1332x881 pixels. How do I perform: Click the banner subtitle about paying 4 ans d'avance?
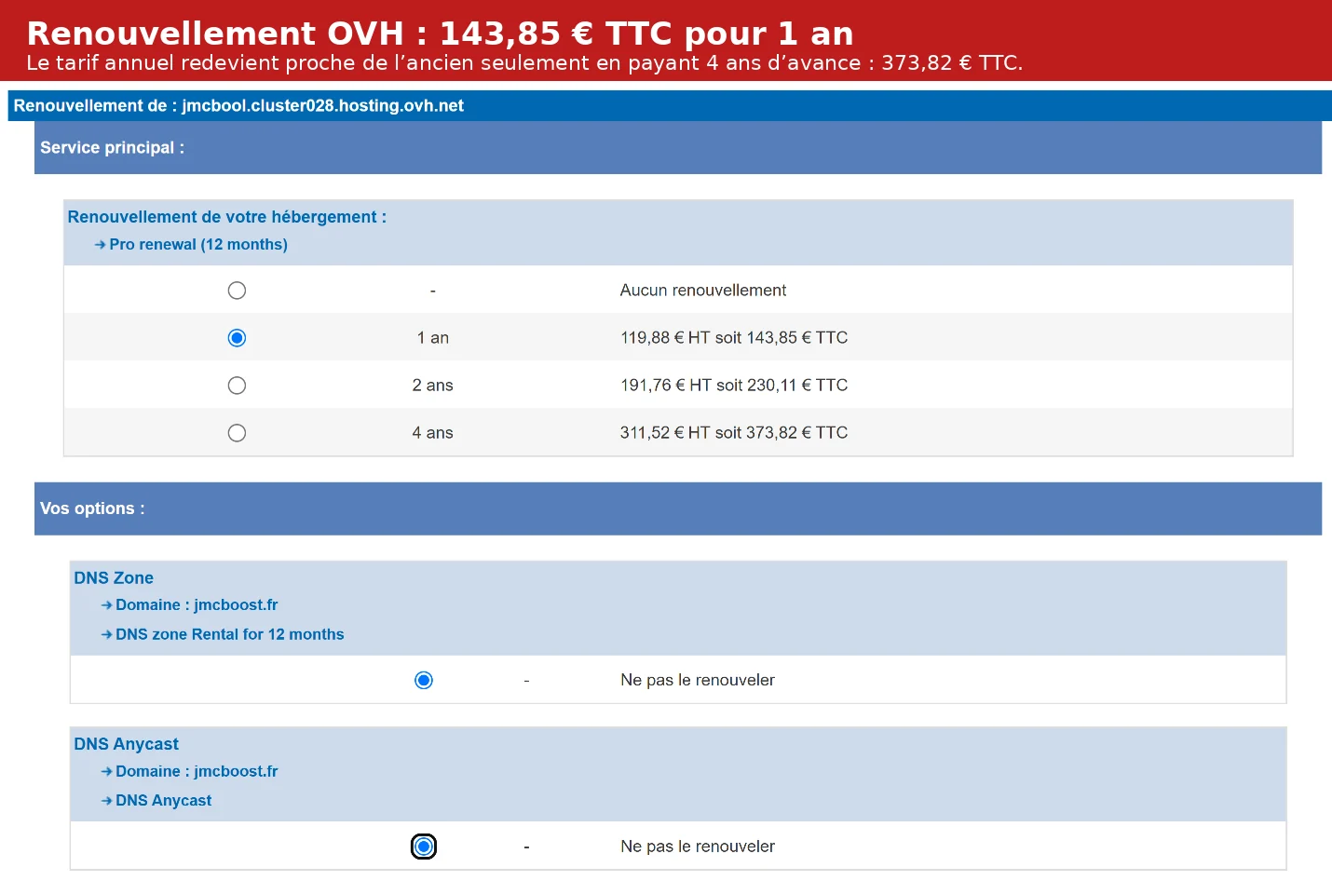(x=524, y=63)
